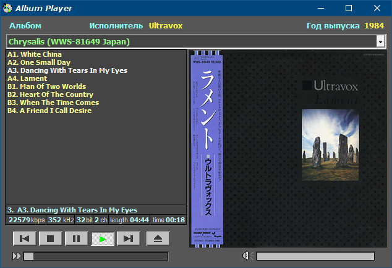
Task: Adjust the volume slider bar
Action: click(x=315, y=256)
